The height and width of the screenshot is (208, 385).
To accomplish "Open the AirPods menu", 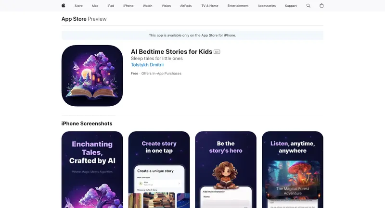I will (x=186, y=6).
